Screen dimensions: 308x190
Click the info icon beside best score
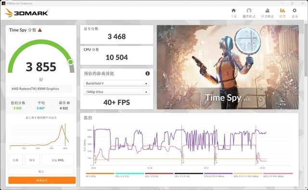[68, 103]
